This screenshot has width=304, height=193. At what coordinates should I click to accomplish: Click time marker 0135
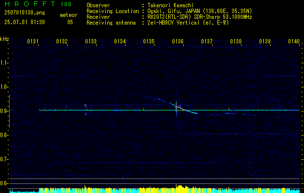149,41
